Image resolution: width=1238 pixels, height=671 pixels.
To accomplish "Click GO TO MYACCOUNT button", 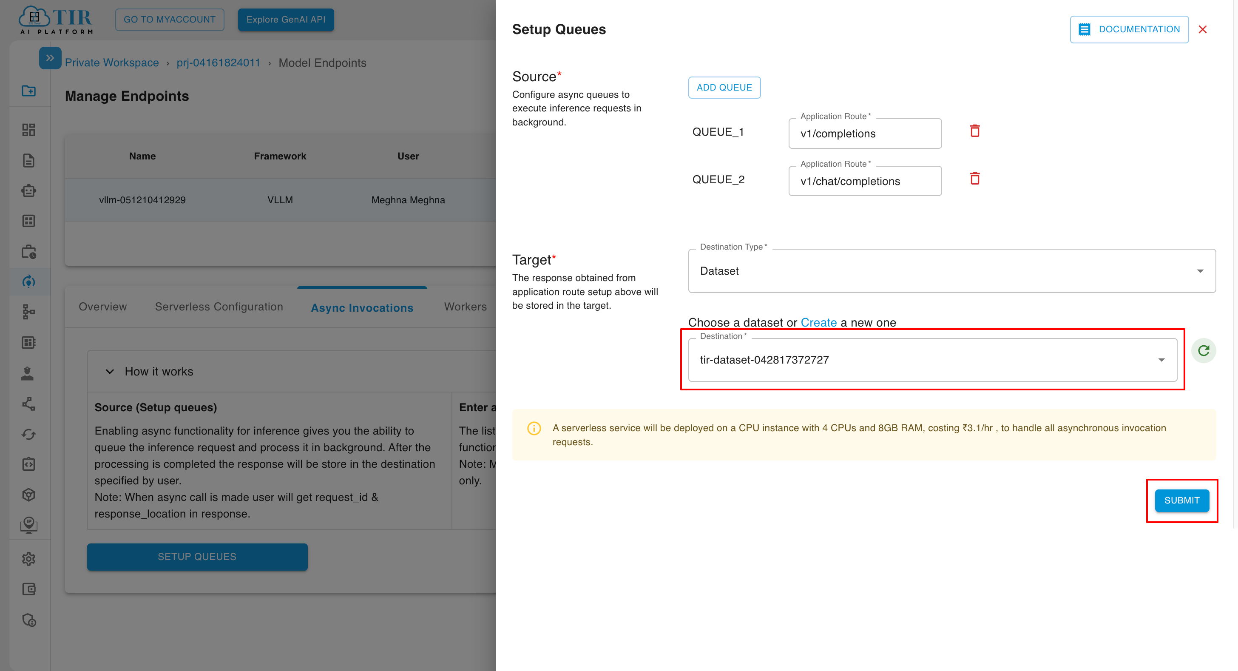I will tap(170, 20).
